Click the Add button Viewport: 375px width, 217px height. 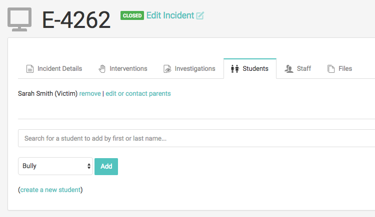(106, 167)
